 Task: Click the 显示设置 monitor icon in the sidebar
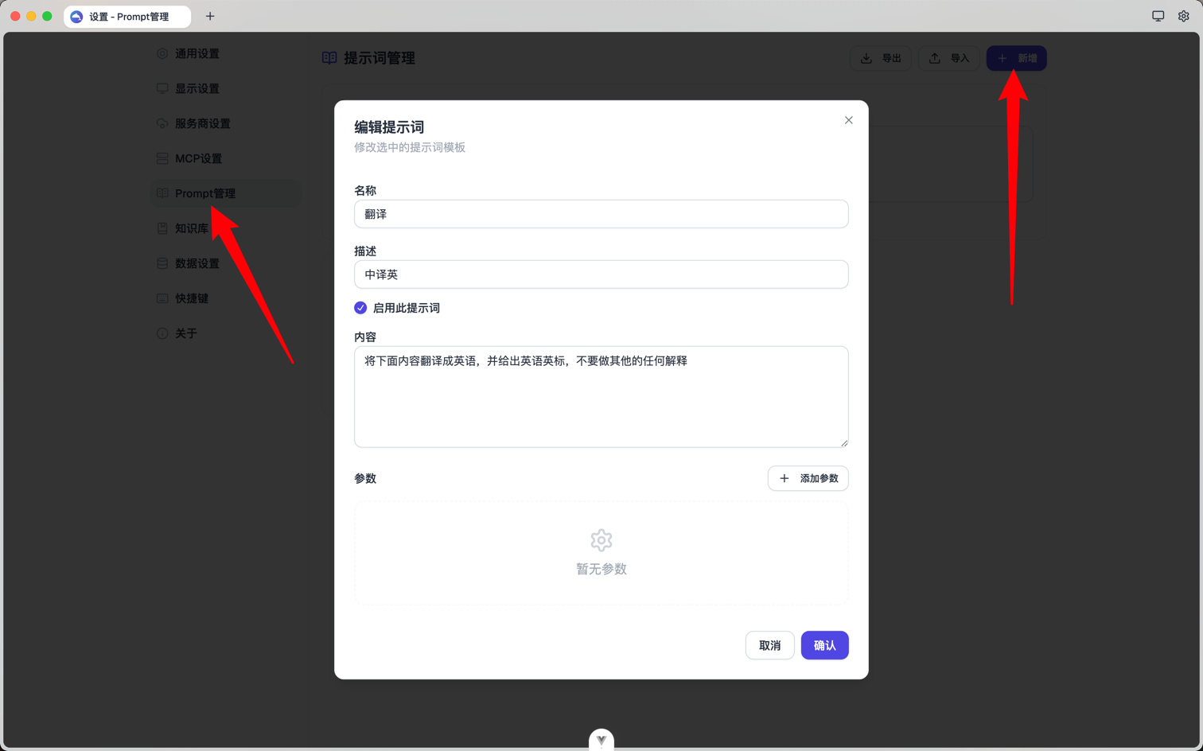coord(162,88)
